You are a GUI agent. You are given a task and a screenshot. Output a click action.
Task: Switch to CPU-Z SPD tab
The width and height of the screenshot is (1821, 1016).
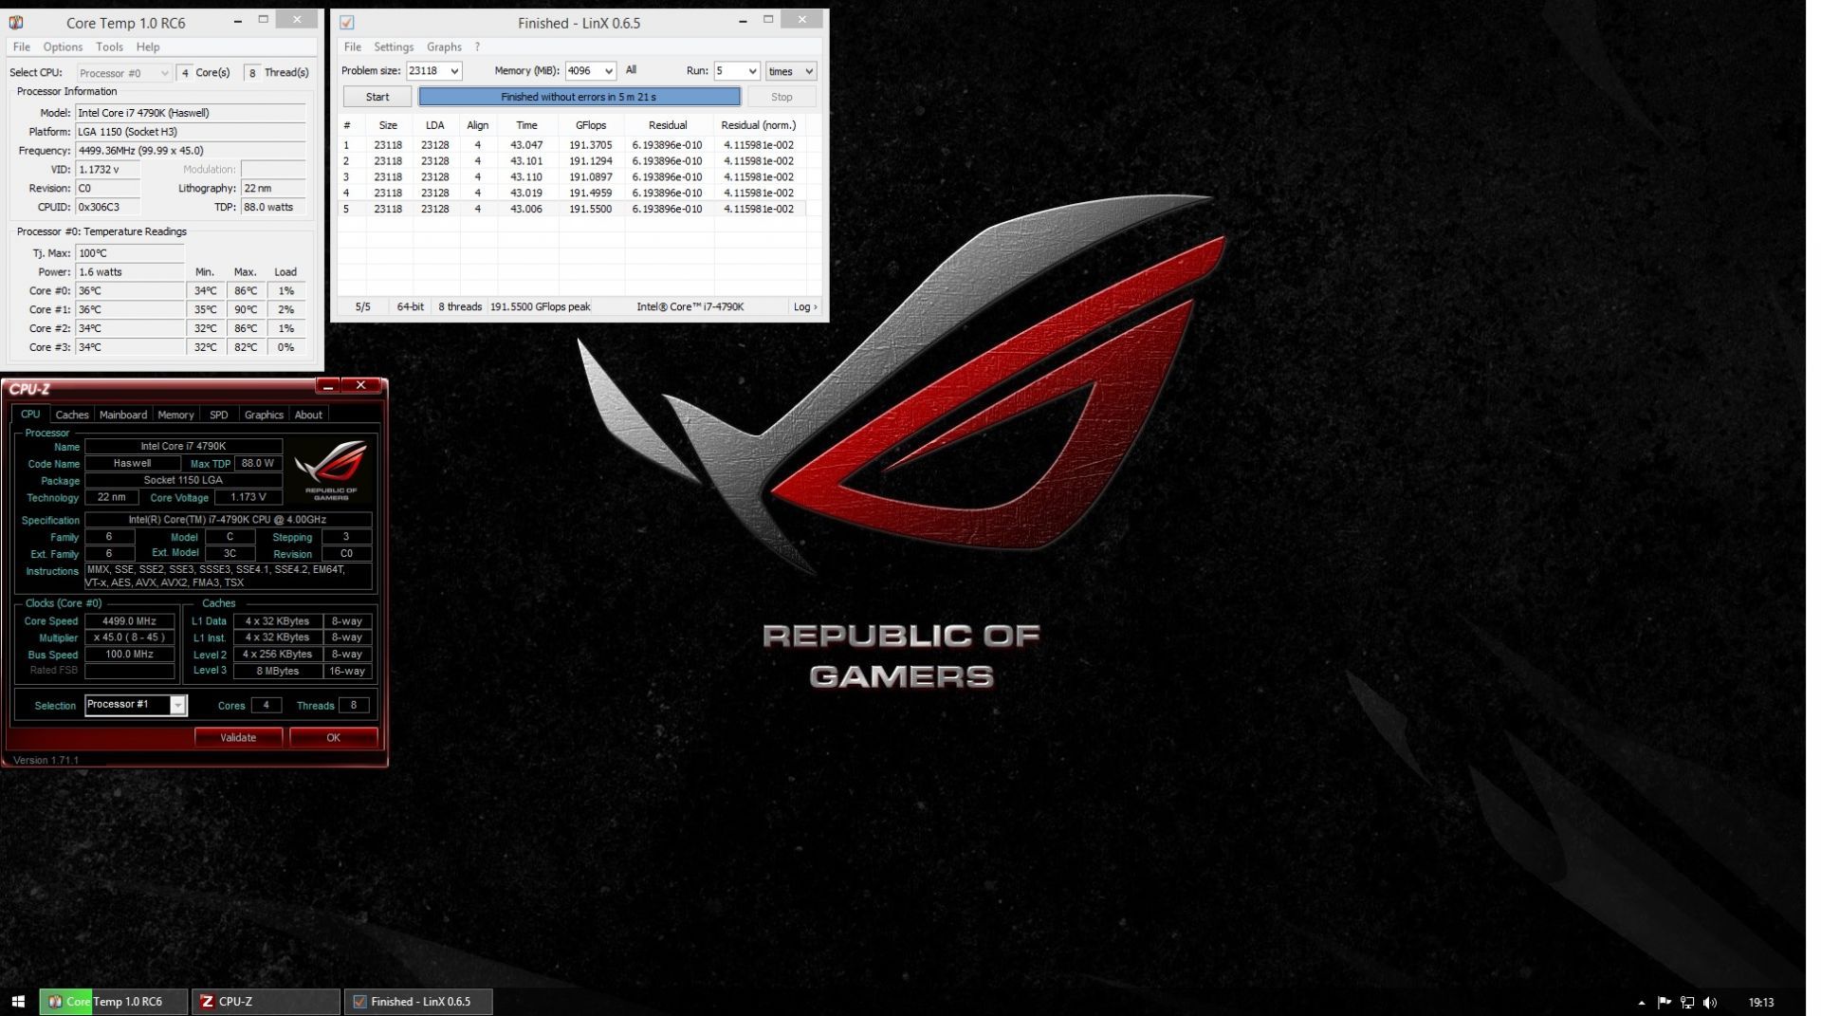click(219, 415)
